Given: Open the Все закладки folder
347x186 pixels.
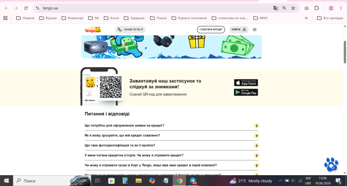Looking at the screenshot, I should [330, 18].
